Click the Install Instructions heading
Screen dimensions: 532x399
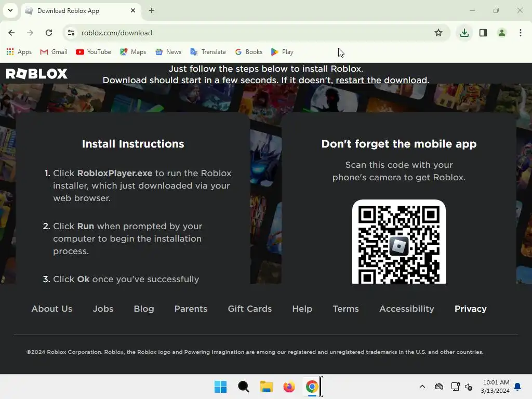coord(133,144)
